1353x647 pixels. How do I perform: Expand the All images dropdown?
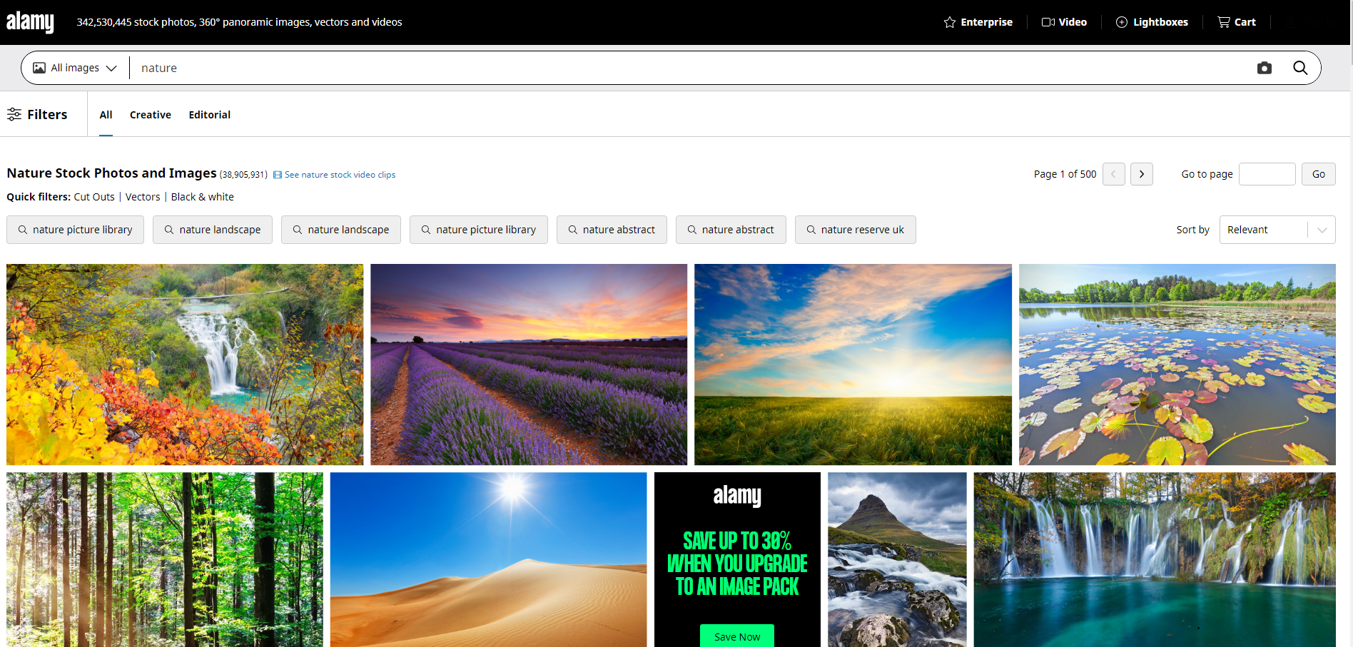[75, 68]
